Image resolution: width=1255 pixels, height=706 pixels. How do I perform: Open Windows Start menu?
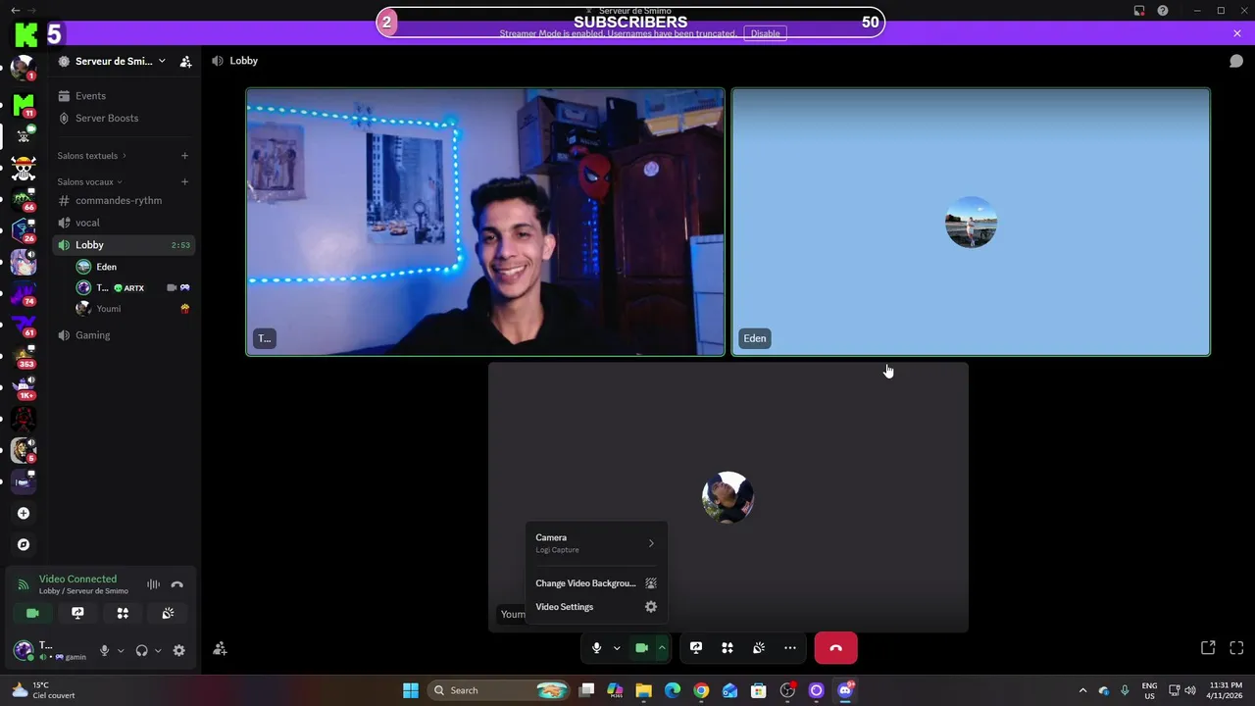click(411, 690)
